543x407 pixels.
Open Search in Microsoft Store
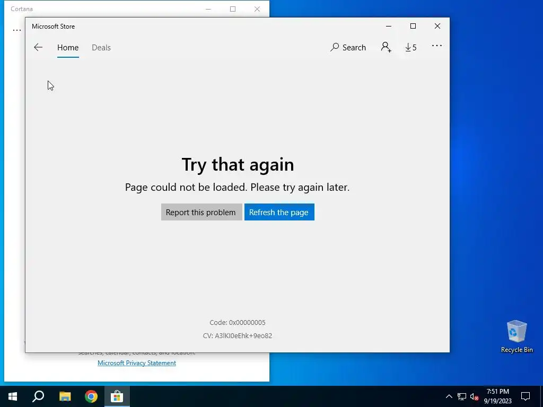point(348,47)
